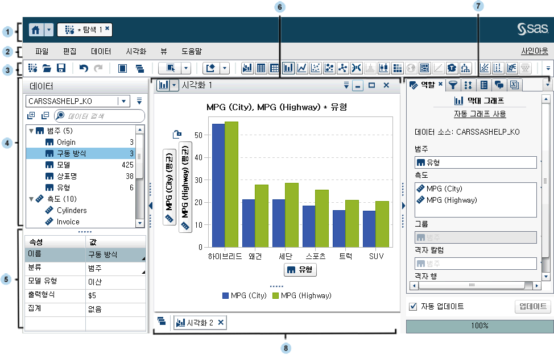Click the collapse-all icon in data pane
The image size is (554, 355).
(x=45, y=115)
